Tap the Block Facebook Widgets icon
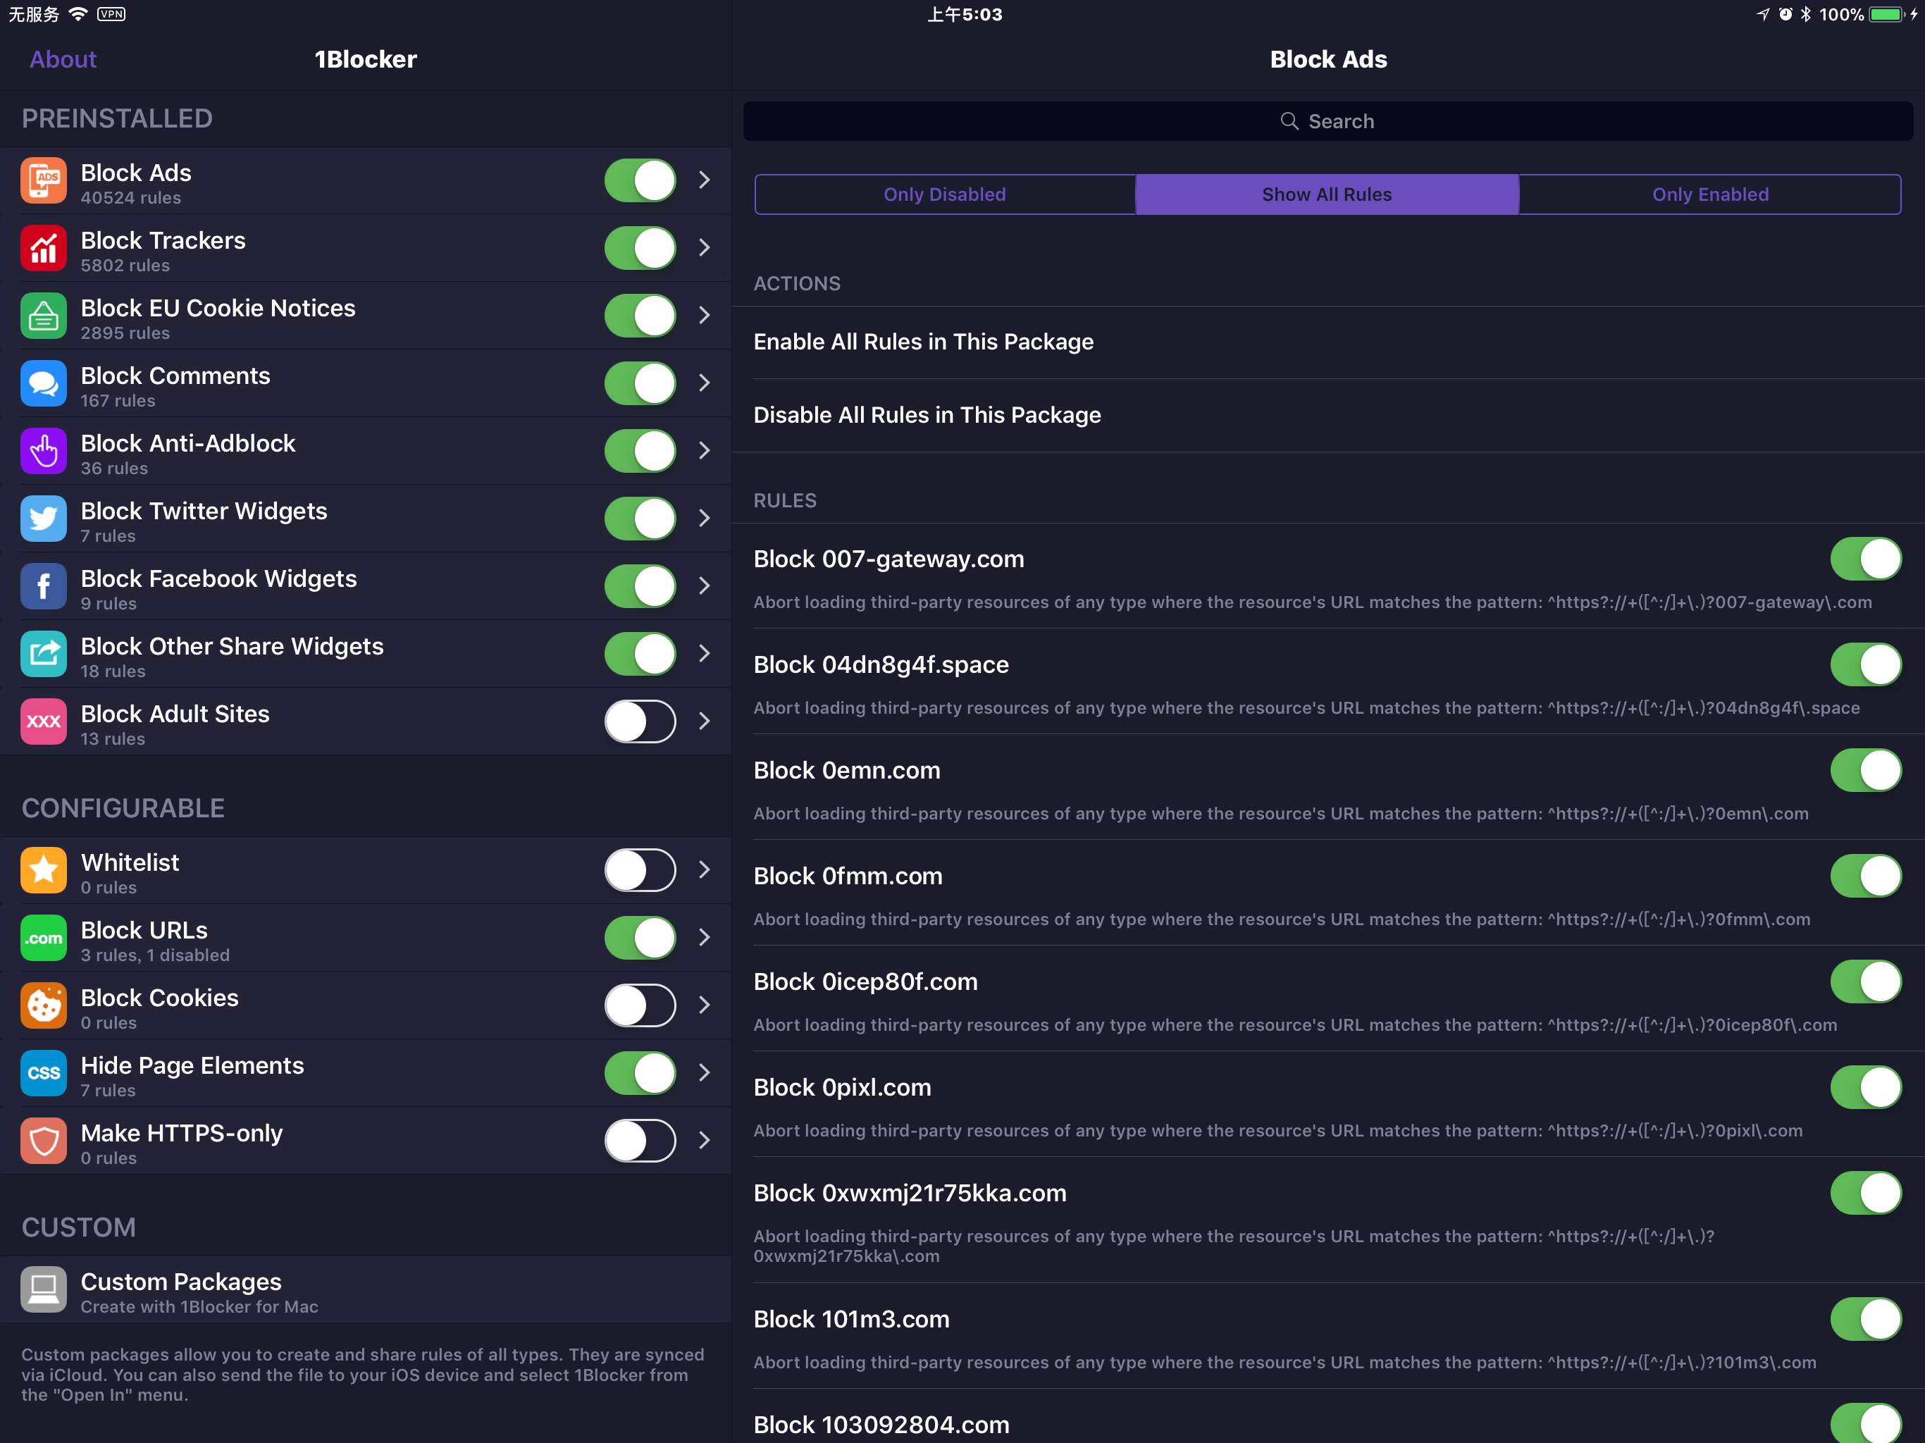1925x1443 pixels. [x=44, y=587]
